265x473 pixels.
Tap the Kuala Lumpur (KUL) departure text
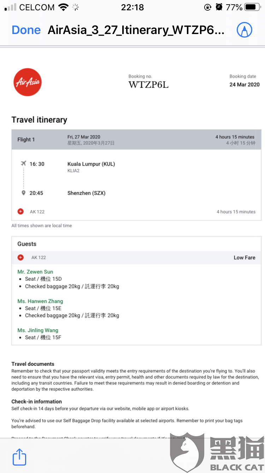(x=91, y=164)
